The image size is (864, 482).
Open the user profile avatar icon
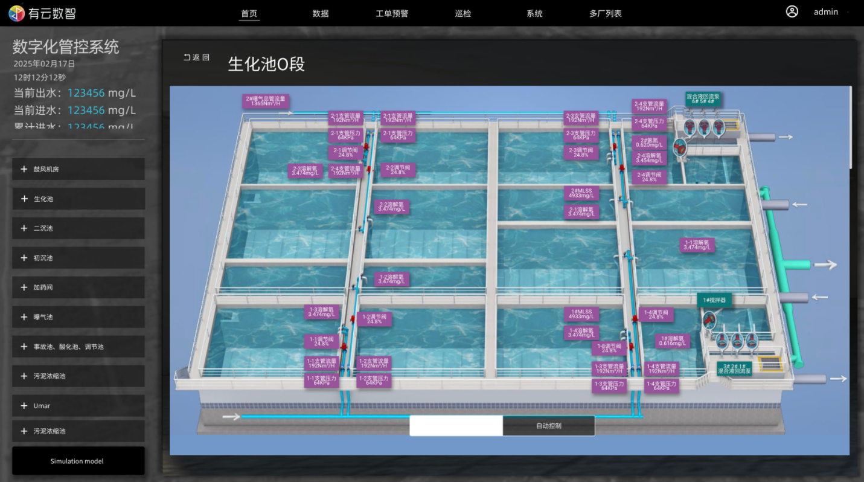click(792, 12)
